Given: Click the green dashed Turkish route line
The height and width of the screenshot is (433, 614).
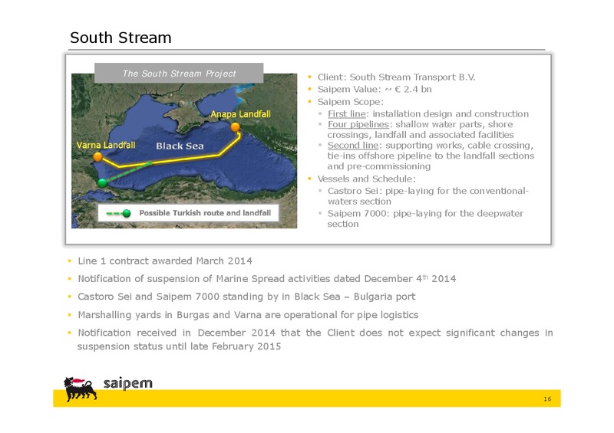Looking at the screenshot, I should [x=129, y=172].
